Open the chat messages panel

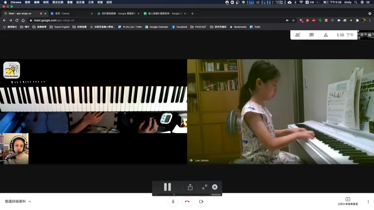coord(311,35)
